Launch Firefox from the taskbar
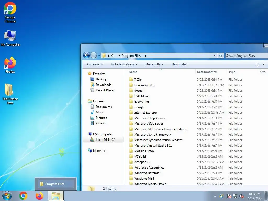268x201 pixels. (x=39, y=196)
